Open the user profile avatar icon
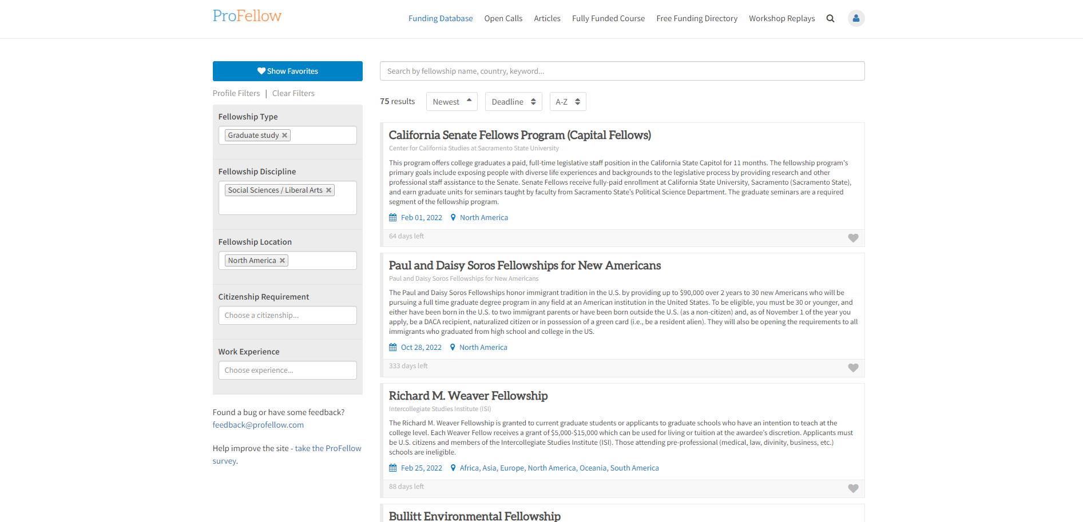 click(x=856, y=18)
